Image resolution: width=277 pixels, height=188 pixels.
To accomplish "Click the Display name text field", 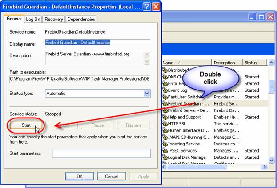I will click(x=98, y=43).
